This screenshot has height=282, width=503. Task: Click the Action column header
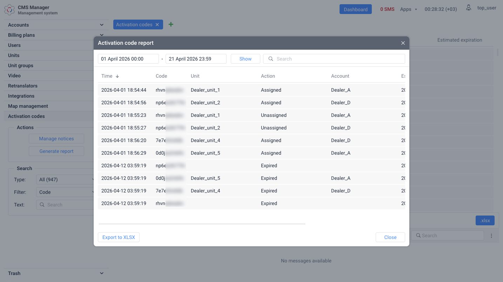click(268, 76)
